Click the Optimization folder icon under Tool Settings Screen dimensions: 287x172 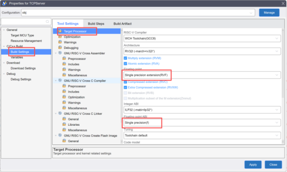(x=60, y=37)
